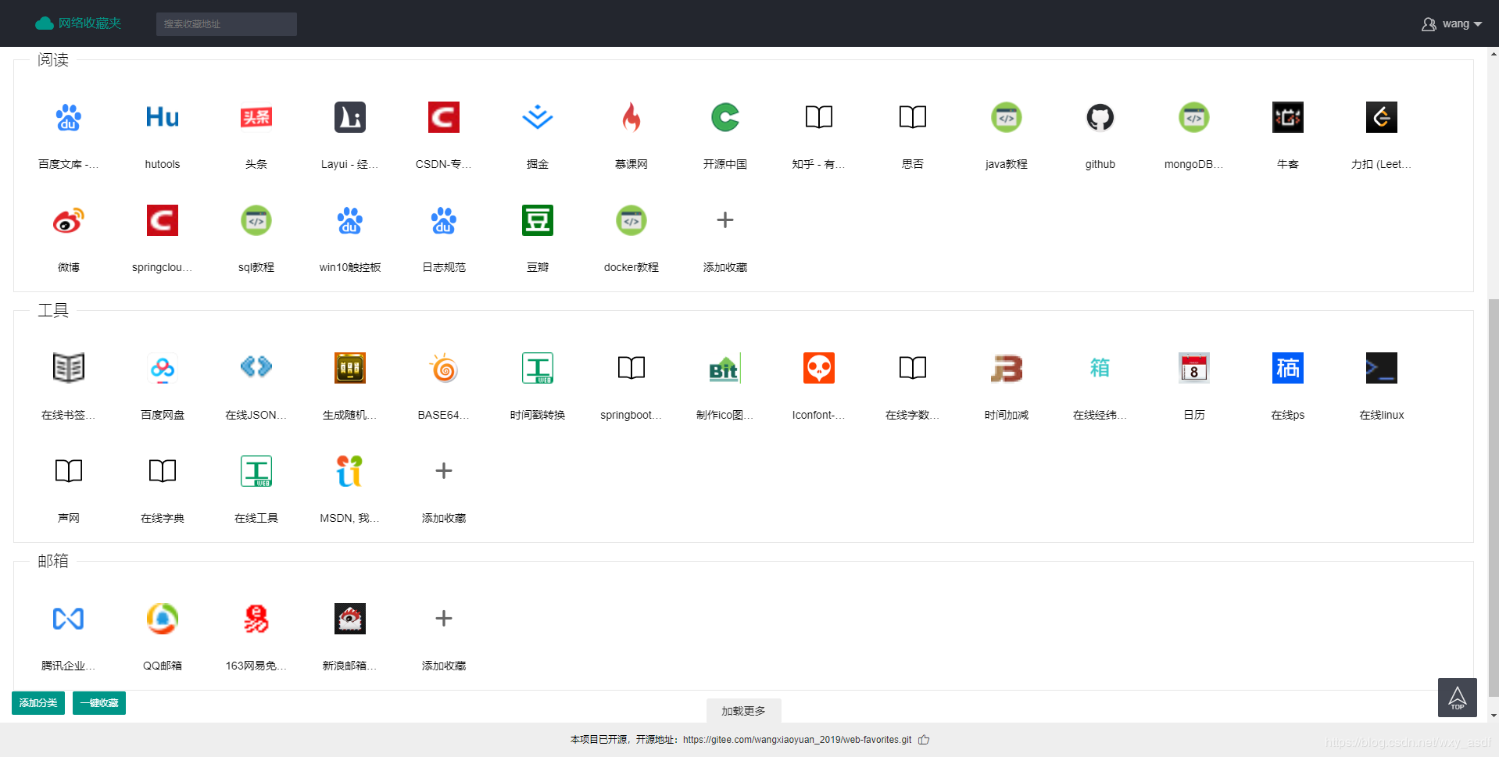This screenshot has height=757, width=1499.
Task: Open the springboot bookmark icon
Action: pos(631,368)
